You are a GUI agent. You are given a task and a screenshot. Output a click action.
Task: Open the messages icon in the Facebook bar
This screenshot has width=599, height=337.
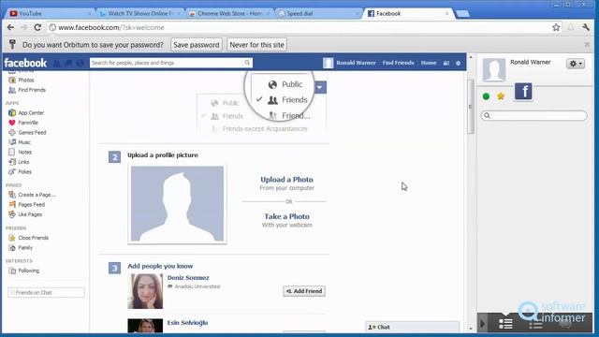68,63
